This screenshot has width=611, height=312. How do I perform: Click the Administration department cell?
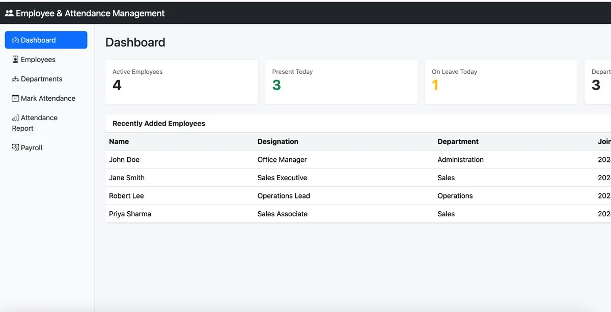pos(461,160)
